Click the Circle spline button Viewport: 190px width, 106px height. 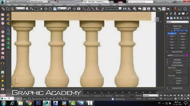[x=172, y=36]
